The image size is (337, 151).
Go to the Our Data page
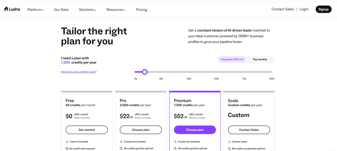tap(61, 10)
